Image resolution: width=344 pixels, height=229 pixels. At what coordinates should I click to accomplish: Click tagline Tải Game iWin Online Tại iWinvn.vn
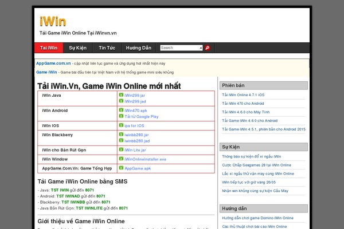pos(78,33)
